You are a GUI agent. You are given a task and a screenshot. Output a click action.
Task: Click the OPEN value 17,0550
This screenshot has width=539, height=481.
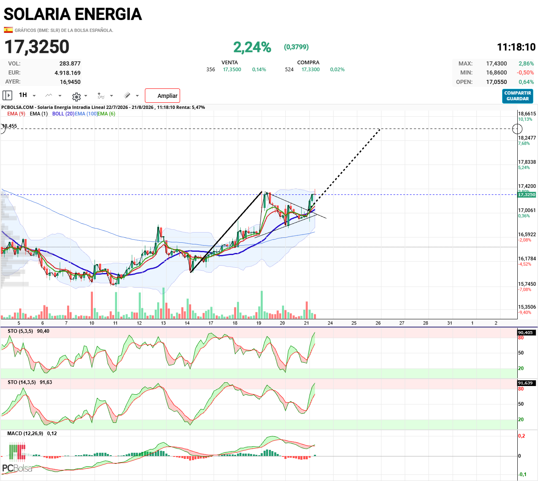tap(496, 82)
